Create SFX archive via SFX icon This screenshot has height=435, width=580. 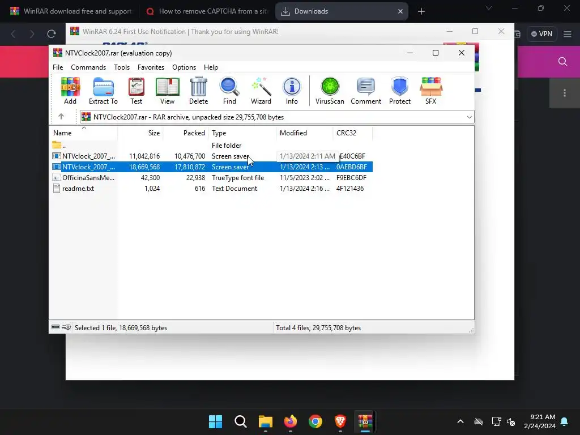[431, 91]
